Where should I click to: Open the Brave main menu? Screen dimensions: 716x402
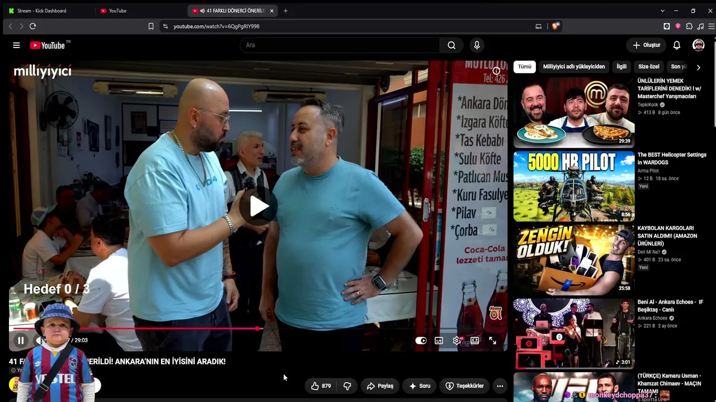click(712, 26)
